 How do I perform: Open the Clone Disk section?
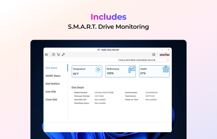pyautogui.click(x=51, y=99)
